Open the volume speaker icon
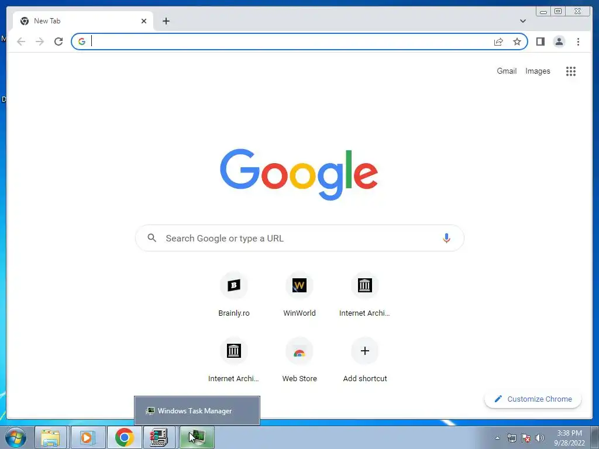This screenshot has width=599, height=449. [x=540, y=438]
